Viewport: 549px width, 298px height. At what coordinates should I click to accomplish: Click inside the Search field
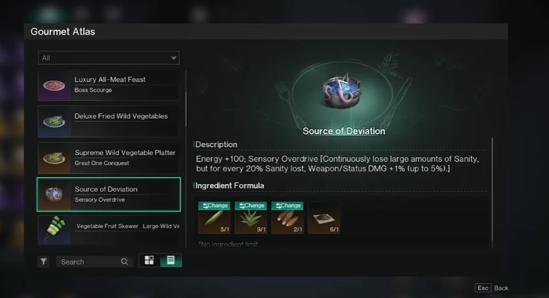[91, 261]
